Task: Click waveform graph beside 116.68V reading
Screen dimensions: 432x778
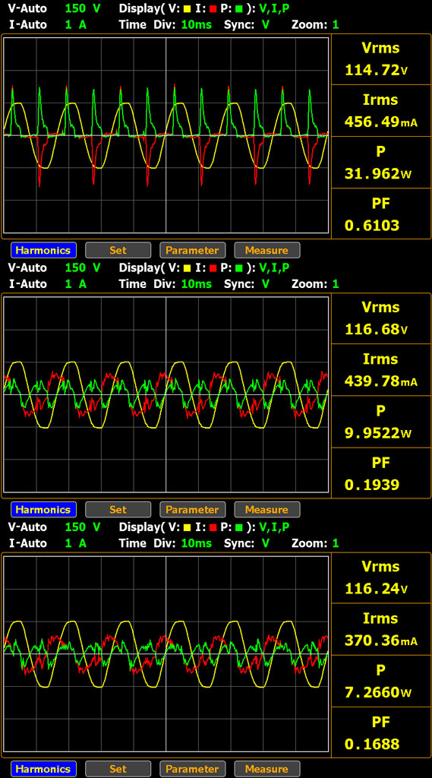Action: (x=166, y=394)
